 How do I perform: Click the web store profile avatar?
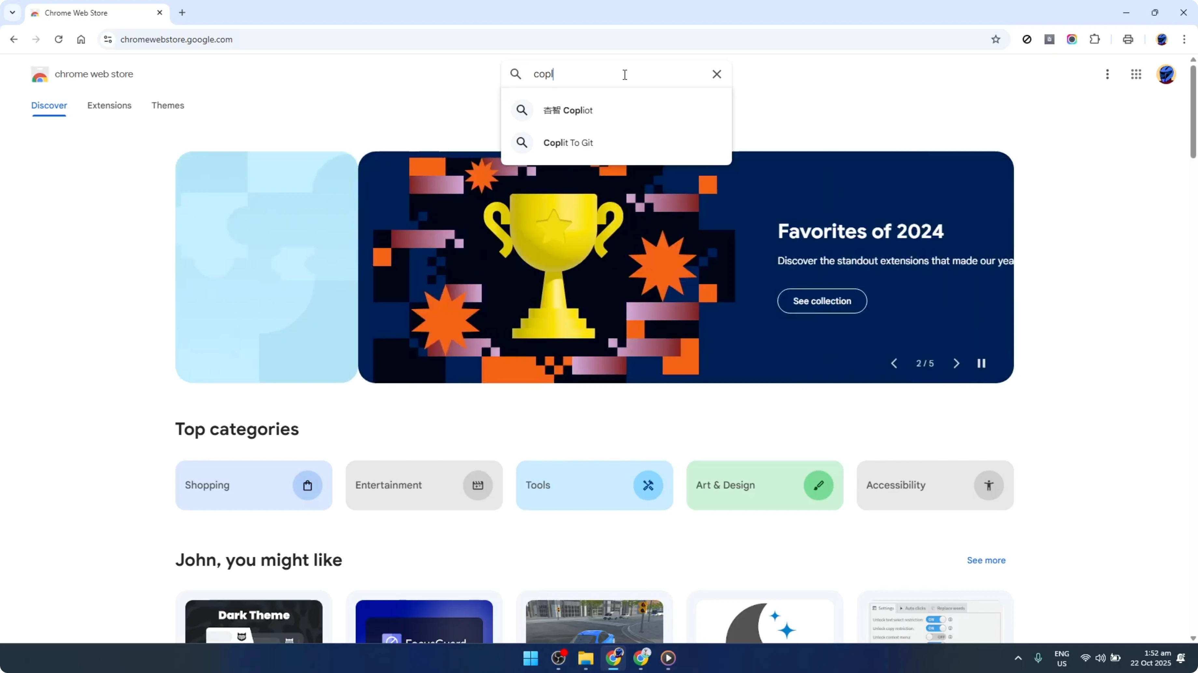pyautogui.click(x=1166, y=74)
